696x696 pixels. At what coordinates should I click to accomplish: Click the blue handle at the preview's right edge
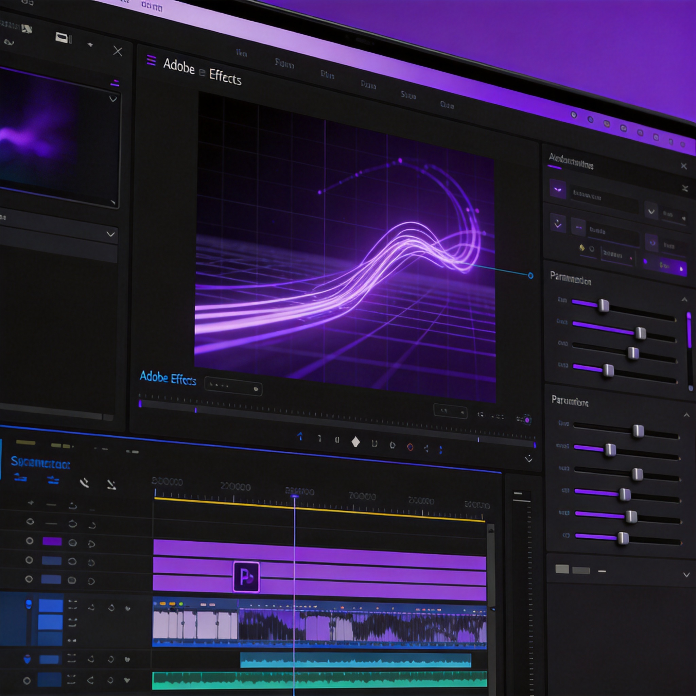tap(530, 276)
